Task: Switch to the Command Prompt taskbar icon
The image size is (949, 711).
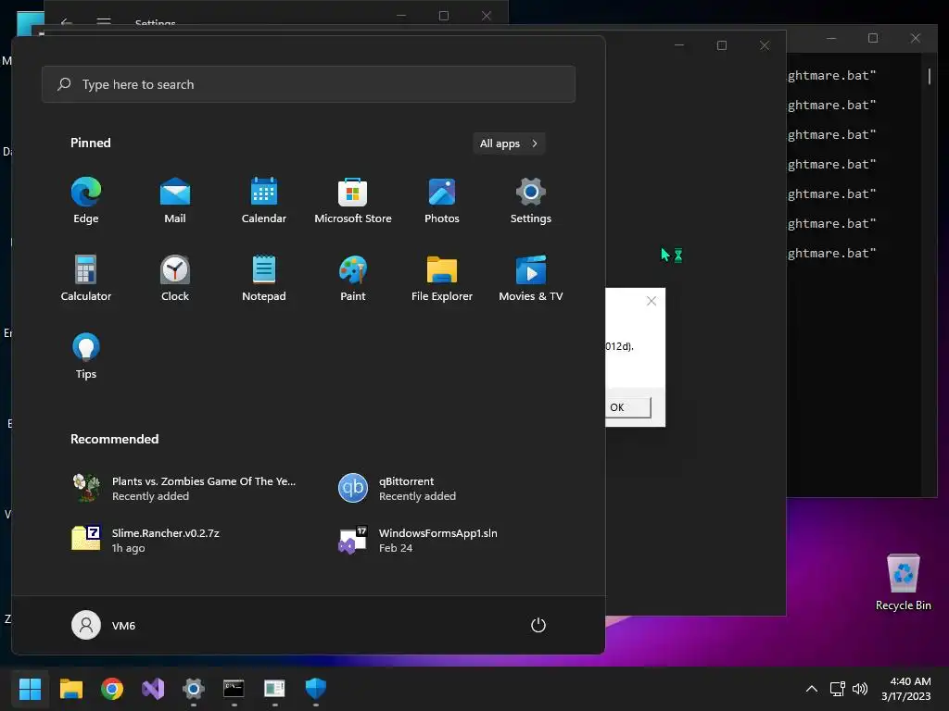Action: click(x=234, y=689)
